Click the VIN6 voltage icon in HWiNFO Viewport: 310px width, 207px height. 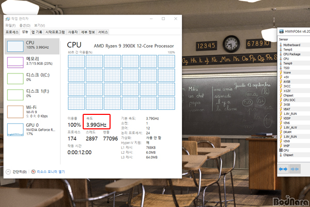click(281, 123)
